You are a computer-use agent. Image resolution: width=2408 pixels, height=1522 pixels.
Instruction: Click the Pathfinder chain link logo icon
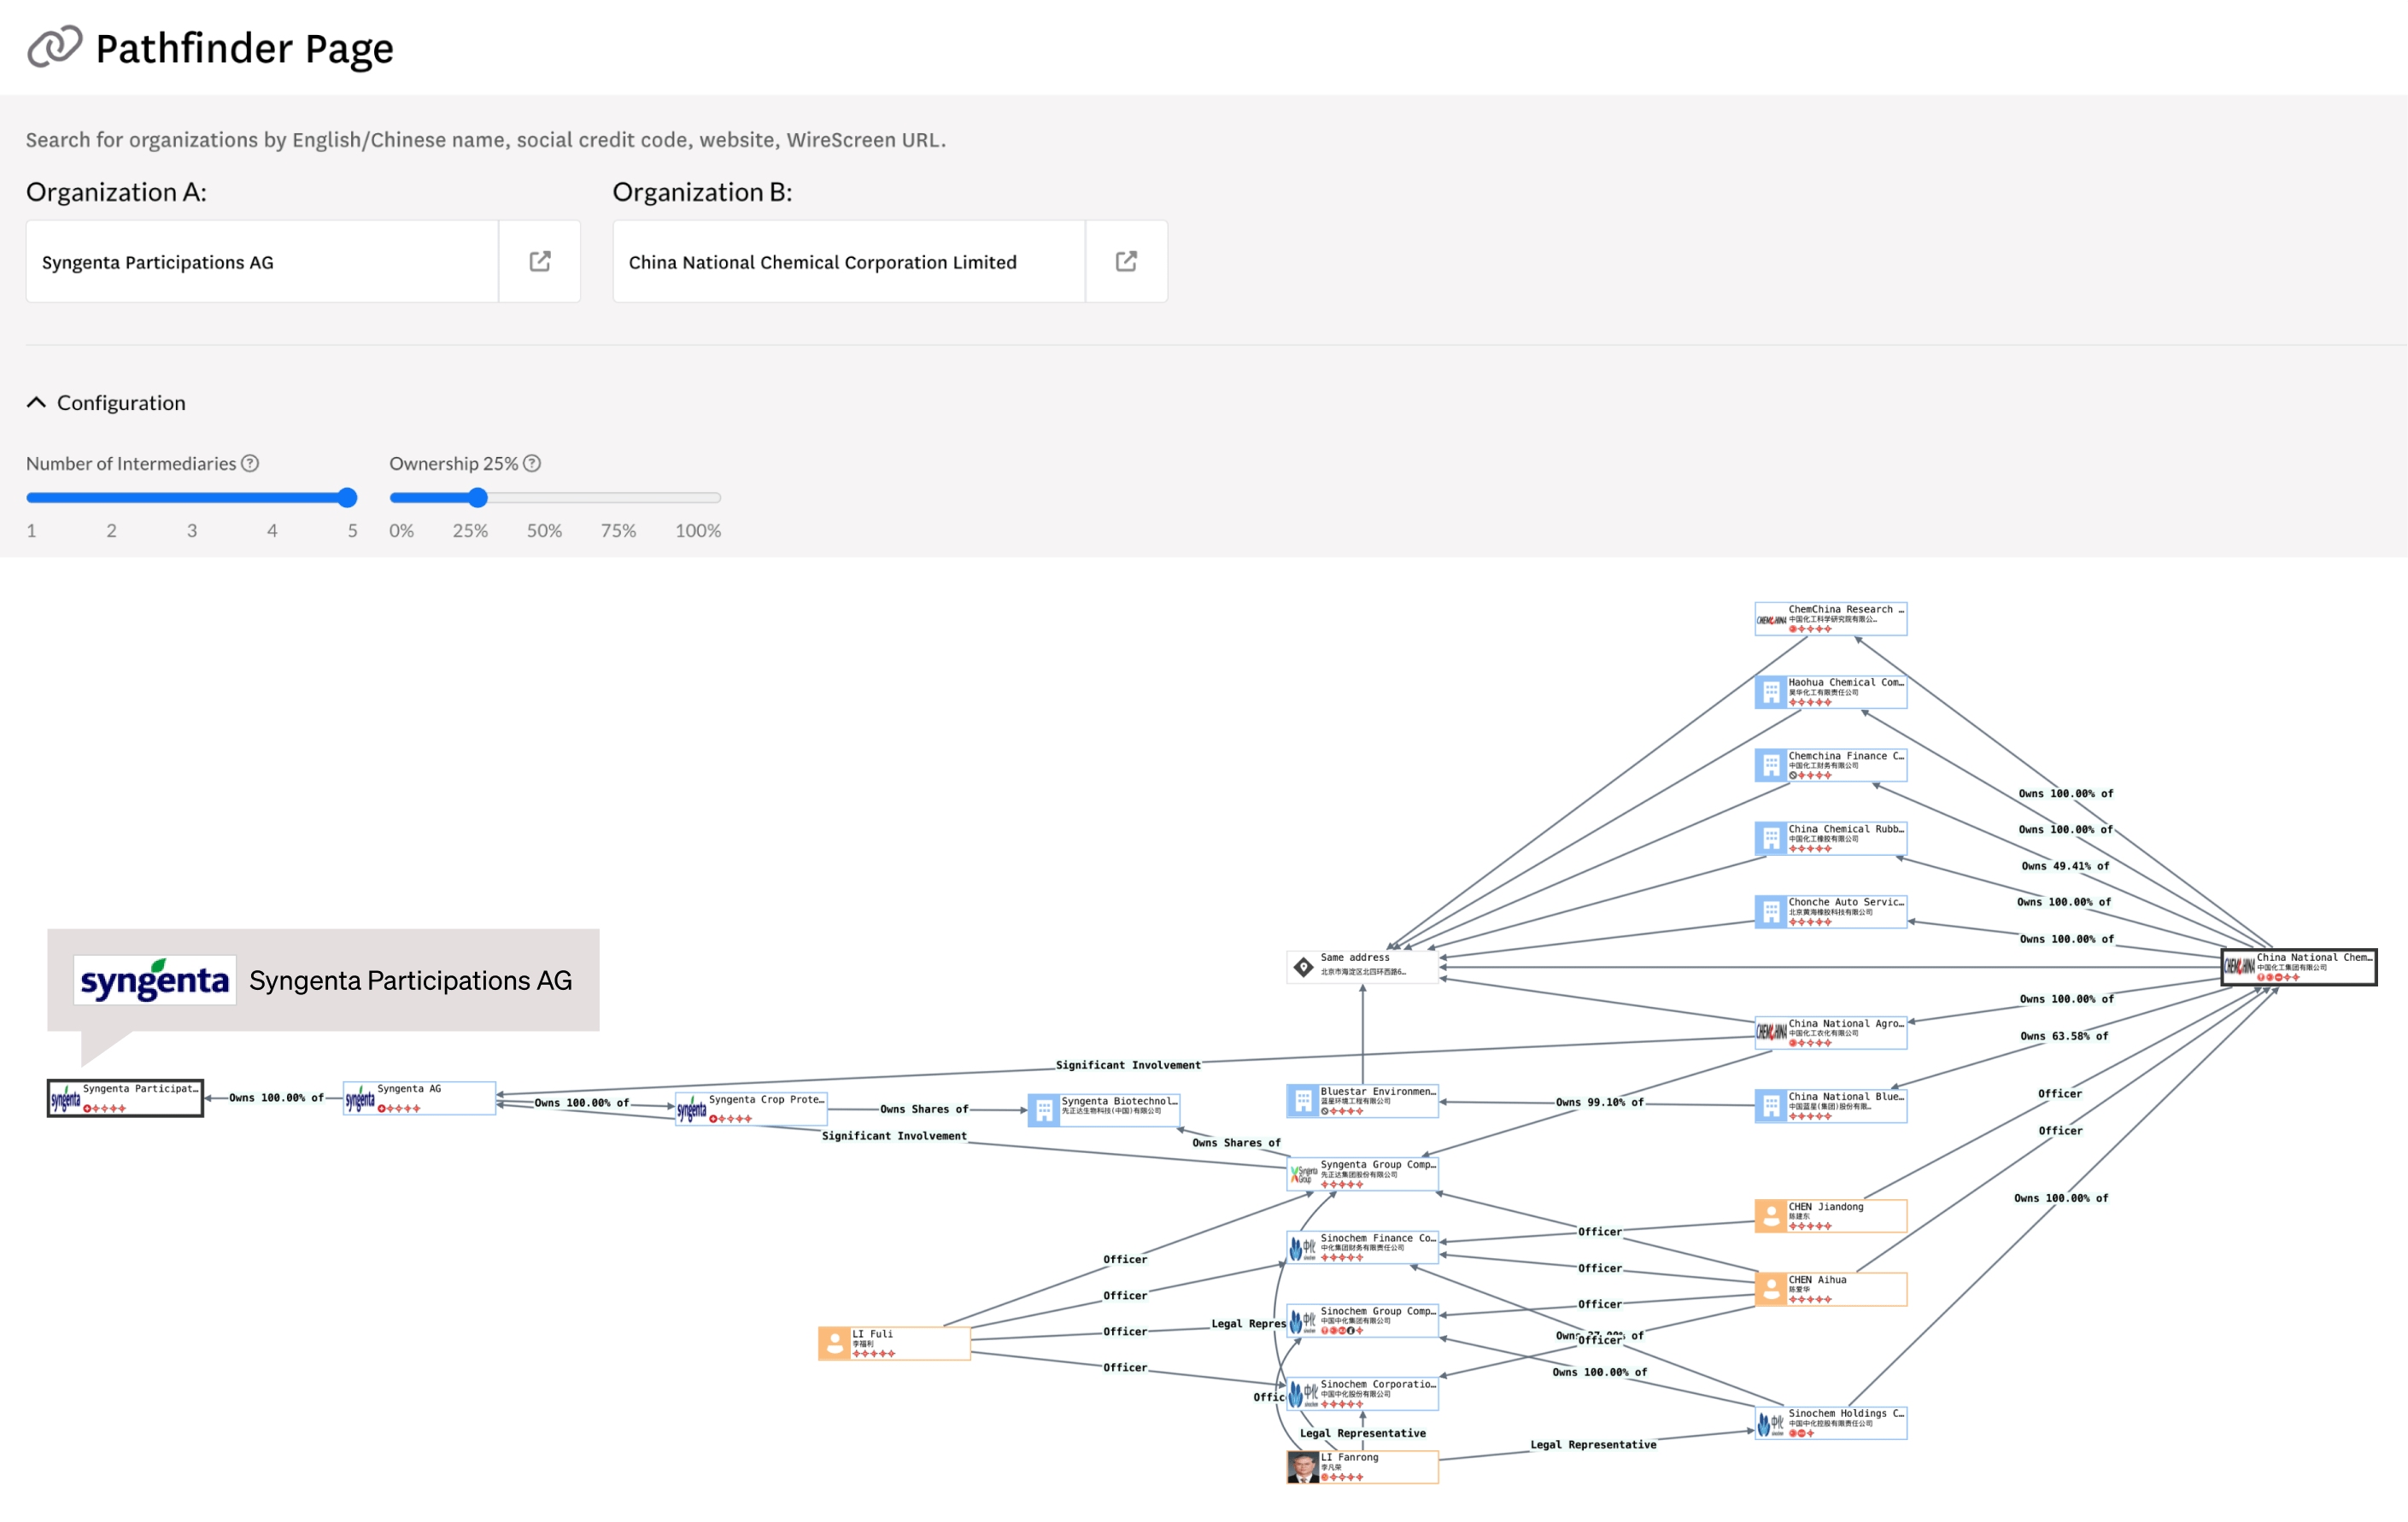click(54, 47)
